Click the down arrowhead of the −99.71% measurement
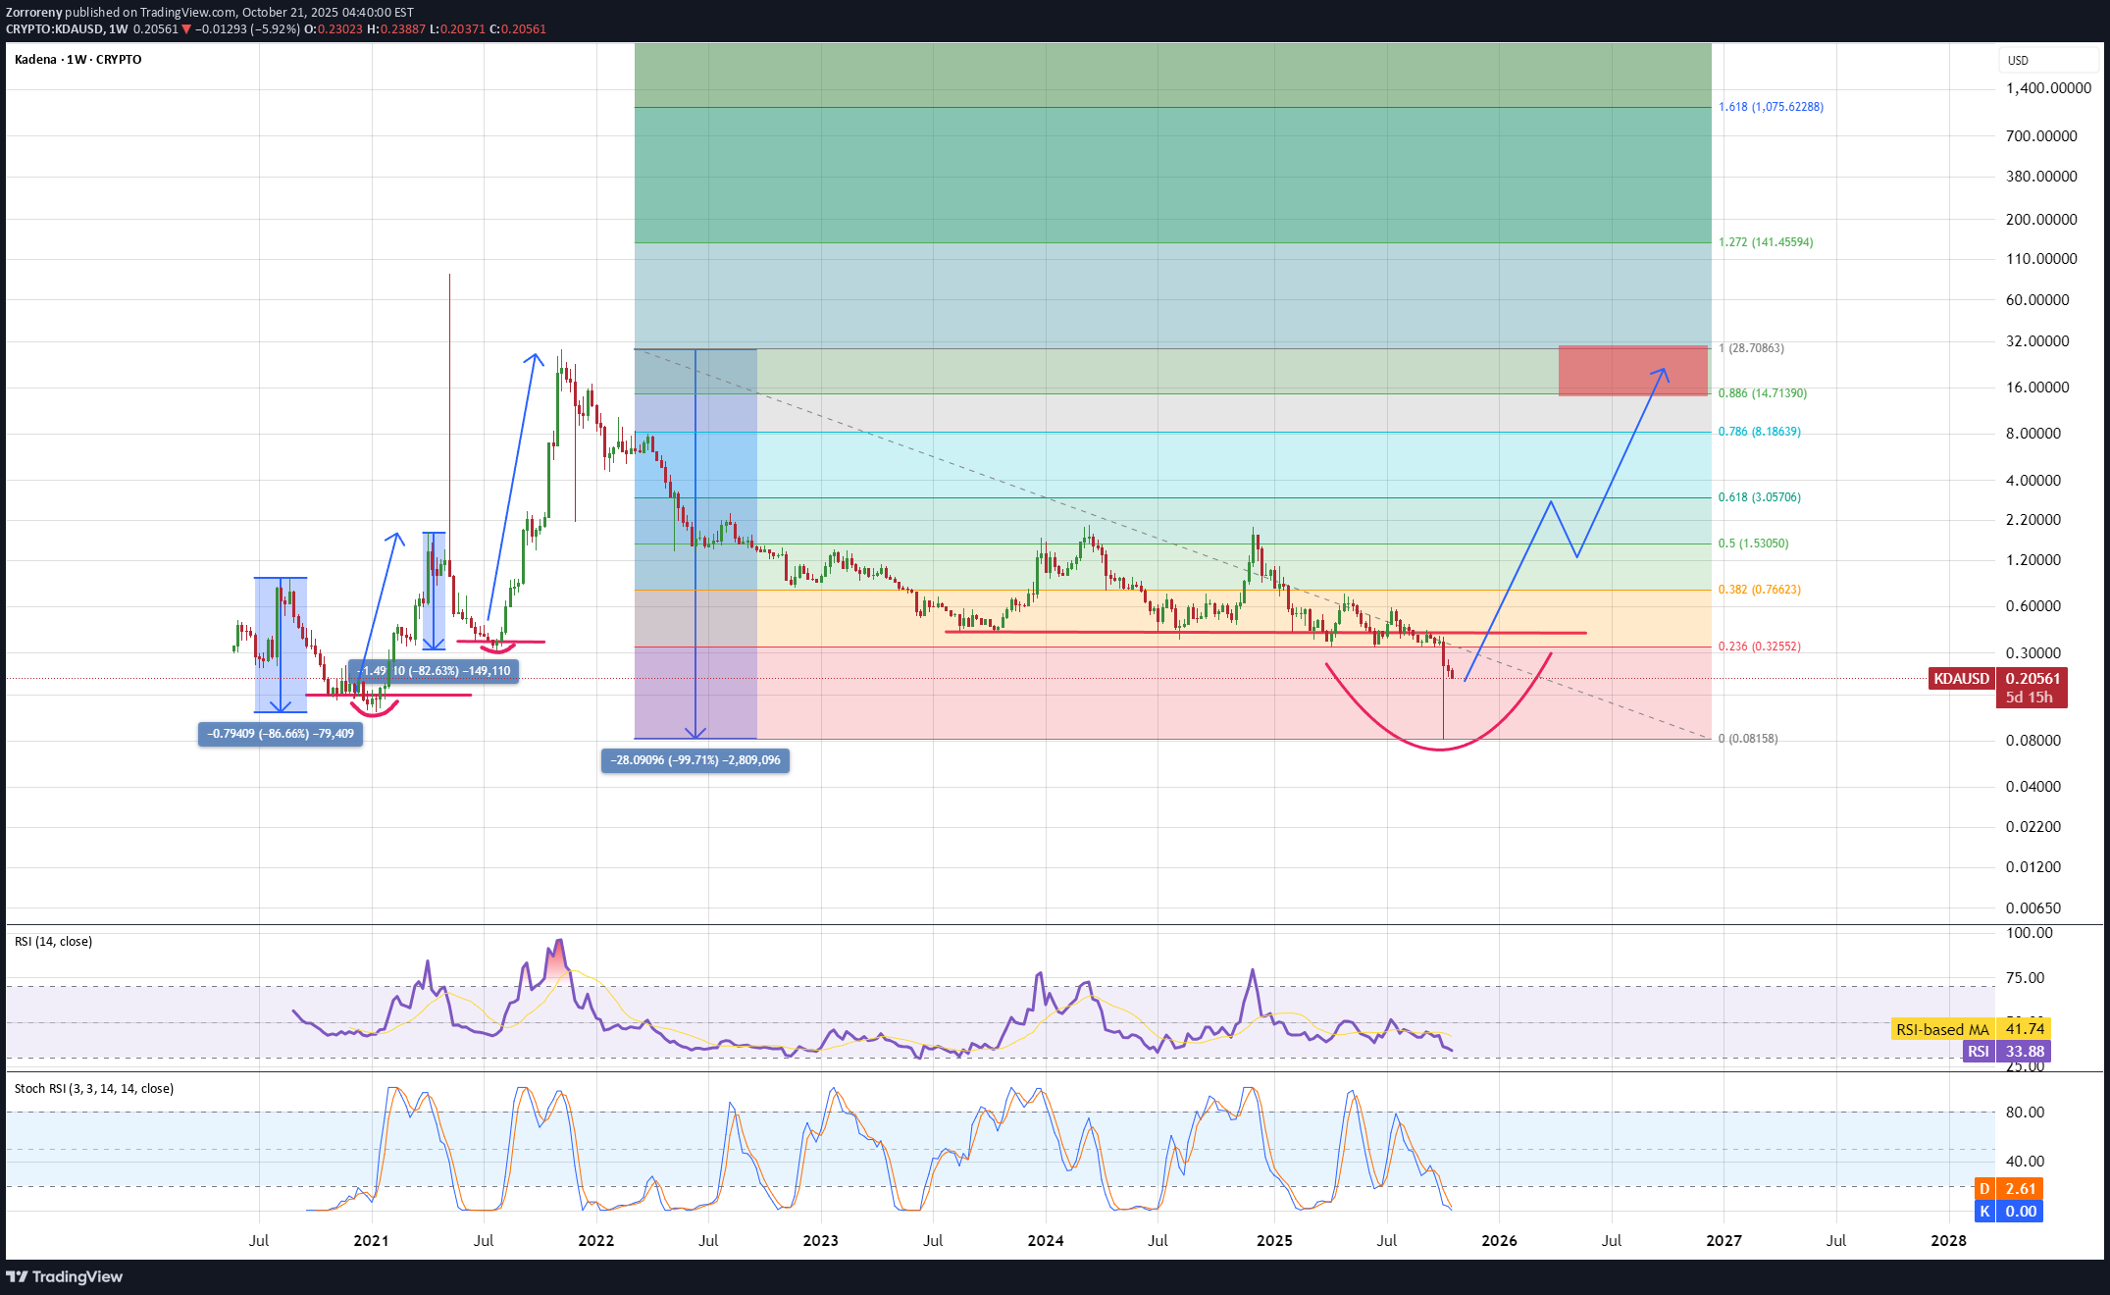 point(695,733)
